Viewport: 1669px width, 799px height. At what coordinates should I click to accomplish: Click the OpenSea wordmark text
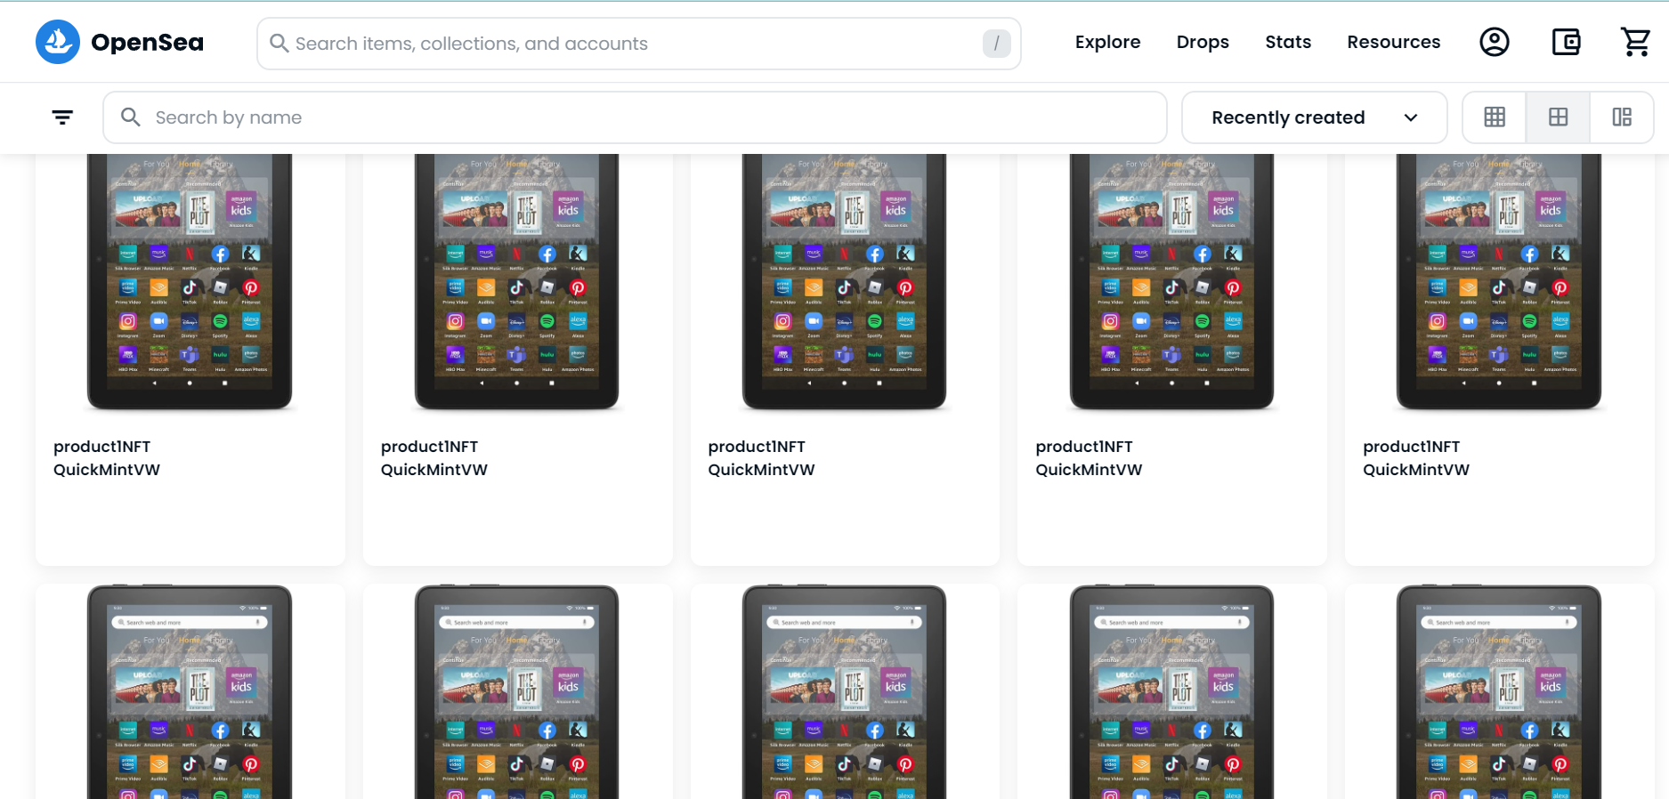coord(148,42)
